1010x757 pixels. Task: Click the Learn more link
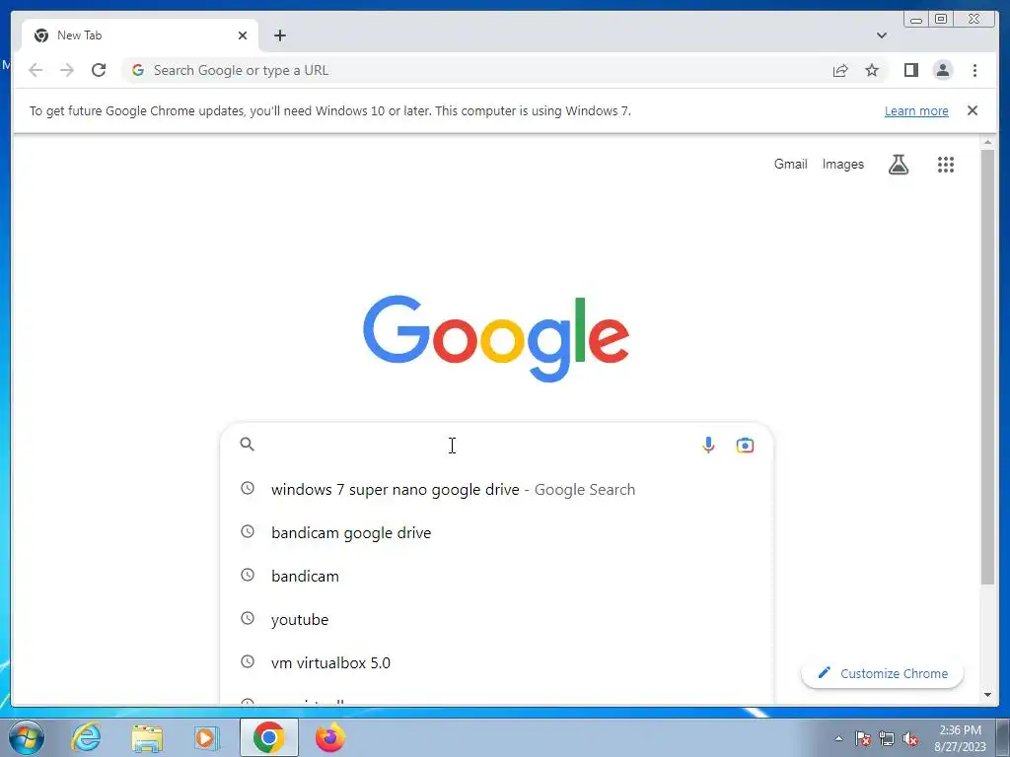pos(916,110)
